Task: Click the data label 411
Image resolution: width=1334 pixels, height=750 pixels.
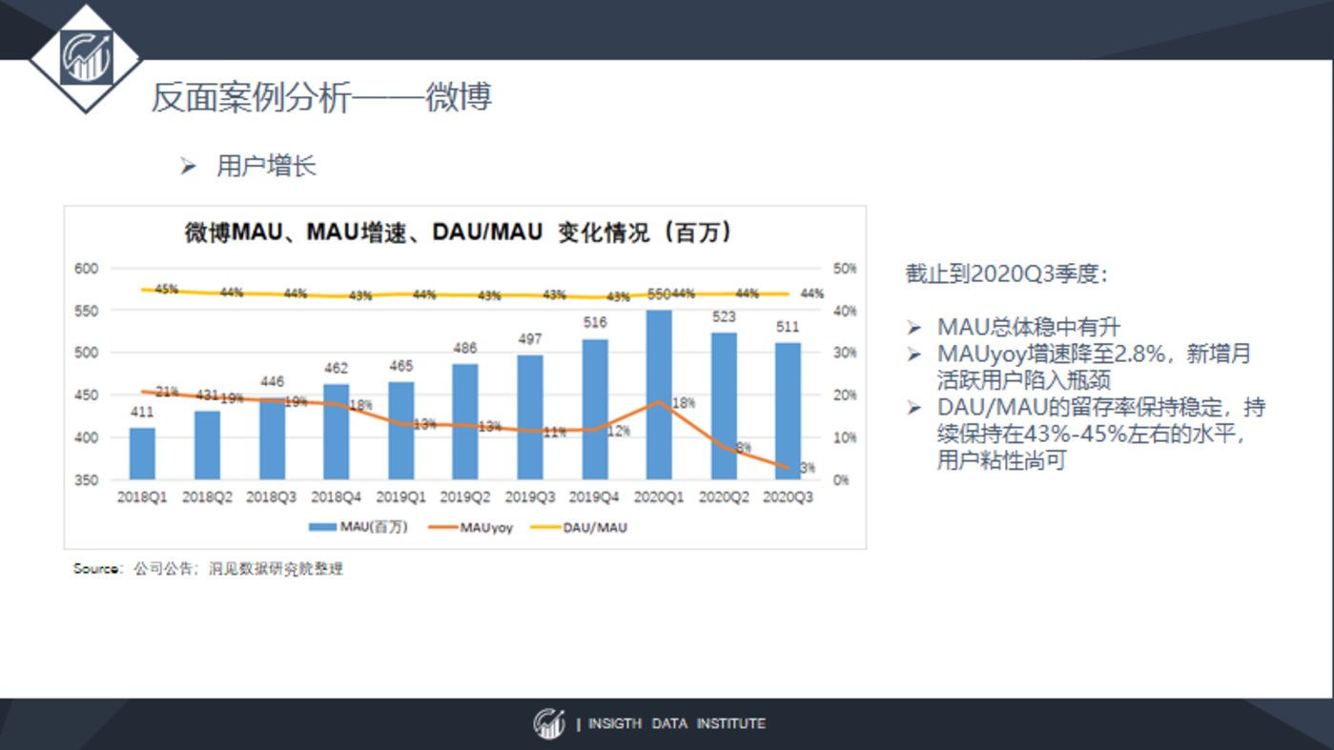Action: coord(142,413)
